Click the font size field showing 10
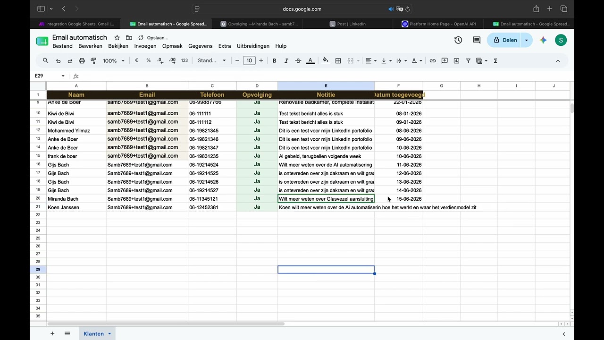 tap(249, 60)
